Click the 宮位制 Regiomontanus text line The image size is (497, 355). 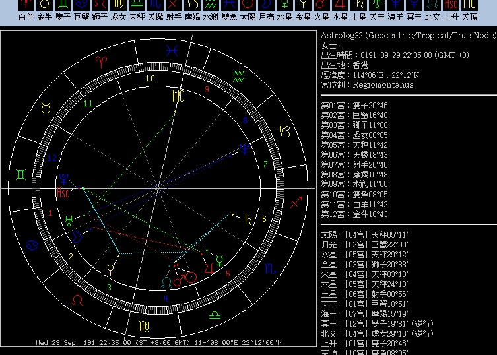[367, 85]
